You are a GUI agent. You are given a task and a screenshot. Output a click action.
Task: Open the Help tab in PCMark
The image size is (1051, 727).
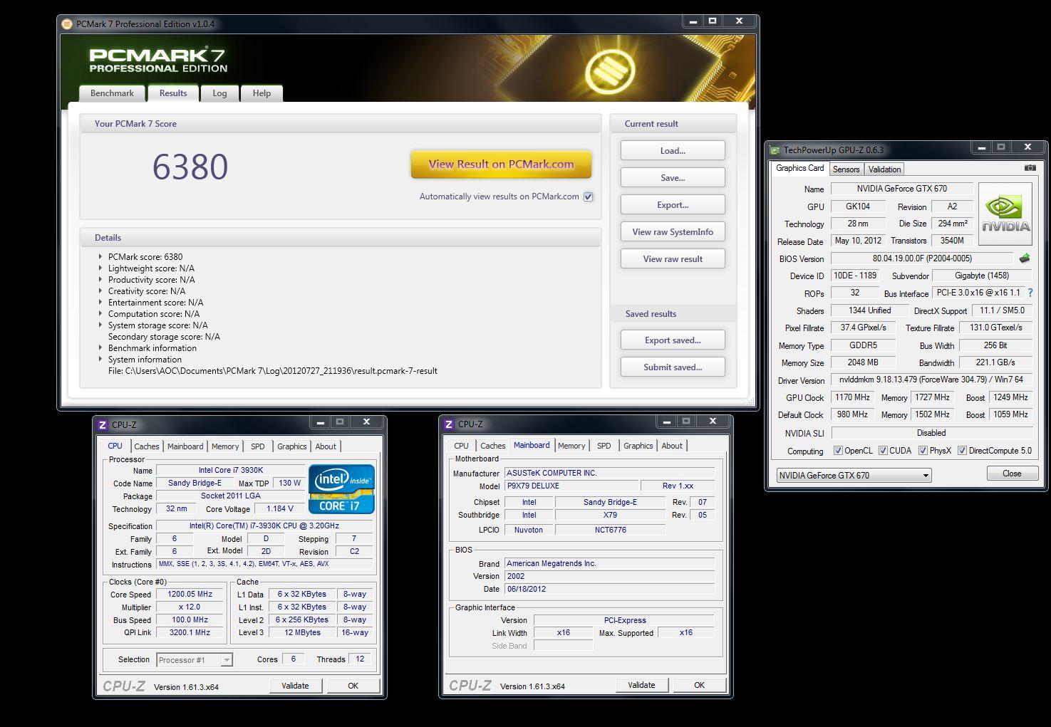262,93
